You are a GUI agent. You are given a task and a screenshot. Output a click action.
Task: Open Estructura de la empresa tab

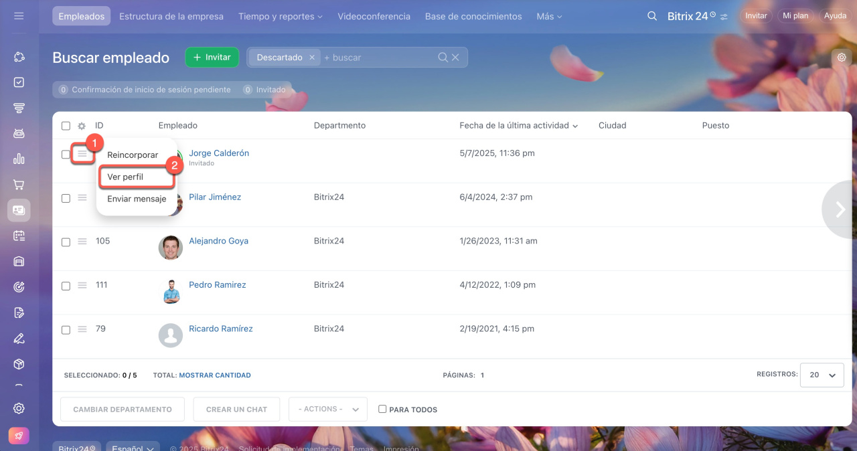click(x=171, y=16)
